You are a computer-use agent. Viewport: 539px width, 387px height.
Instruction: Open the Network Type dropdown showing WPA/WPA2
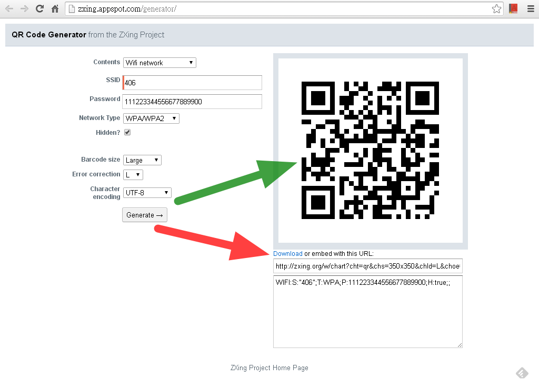point(151,118)
